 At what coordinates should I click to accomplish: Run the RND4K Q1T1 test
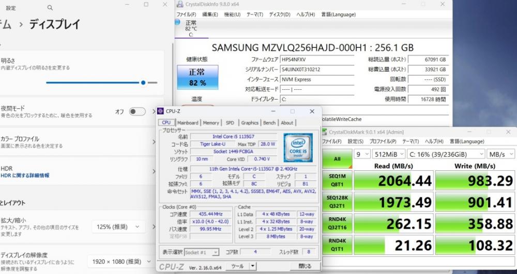point(337,245)
